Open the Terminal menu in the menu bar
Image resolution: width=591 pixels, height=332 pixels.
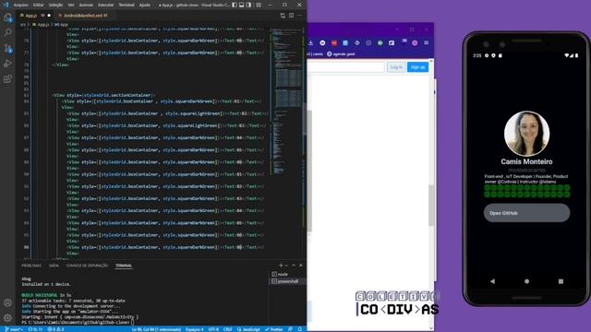pyautogui.click(x=127, y=5)
